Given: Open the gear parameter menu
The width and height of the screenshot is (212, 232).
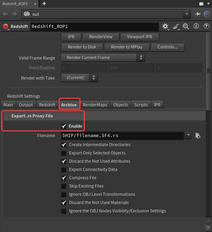Looking at the screenshot, I should coord(165,26).
